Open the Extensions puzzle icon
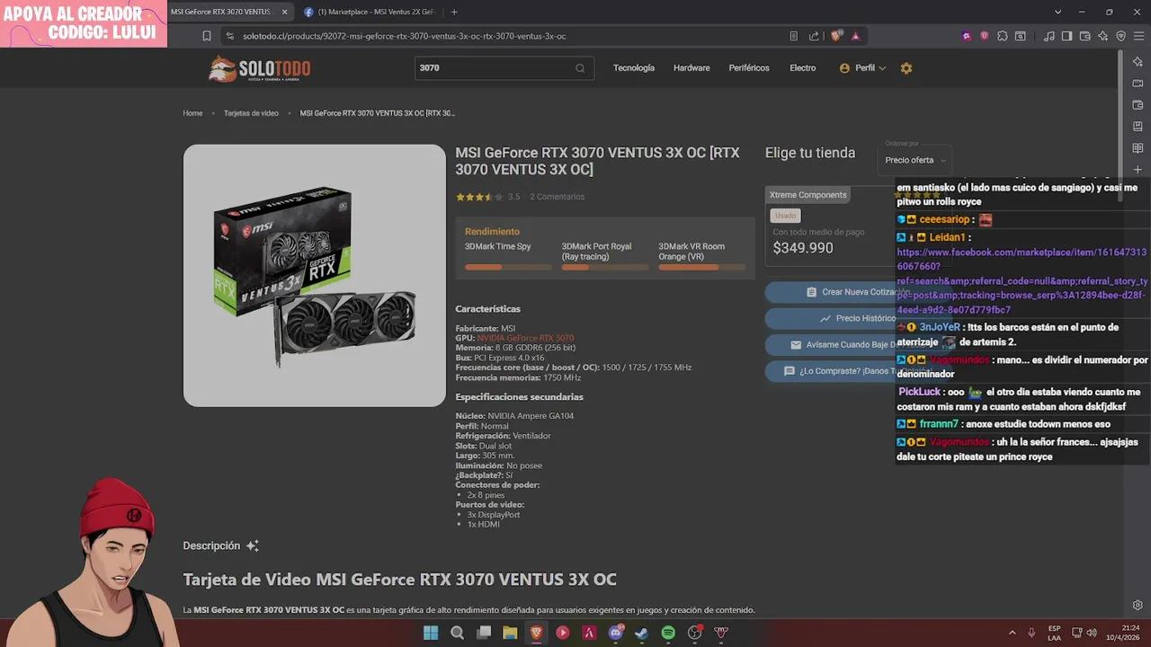Viewport: 1151px width, 647px height. click(x=1002, y=36)
